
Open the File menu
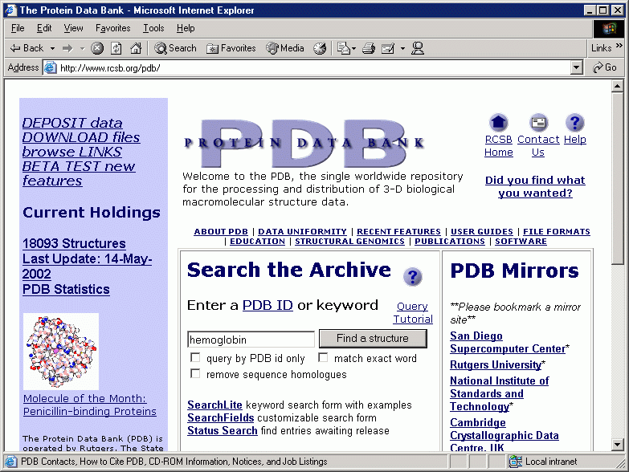(18, 28)
